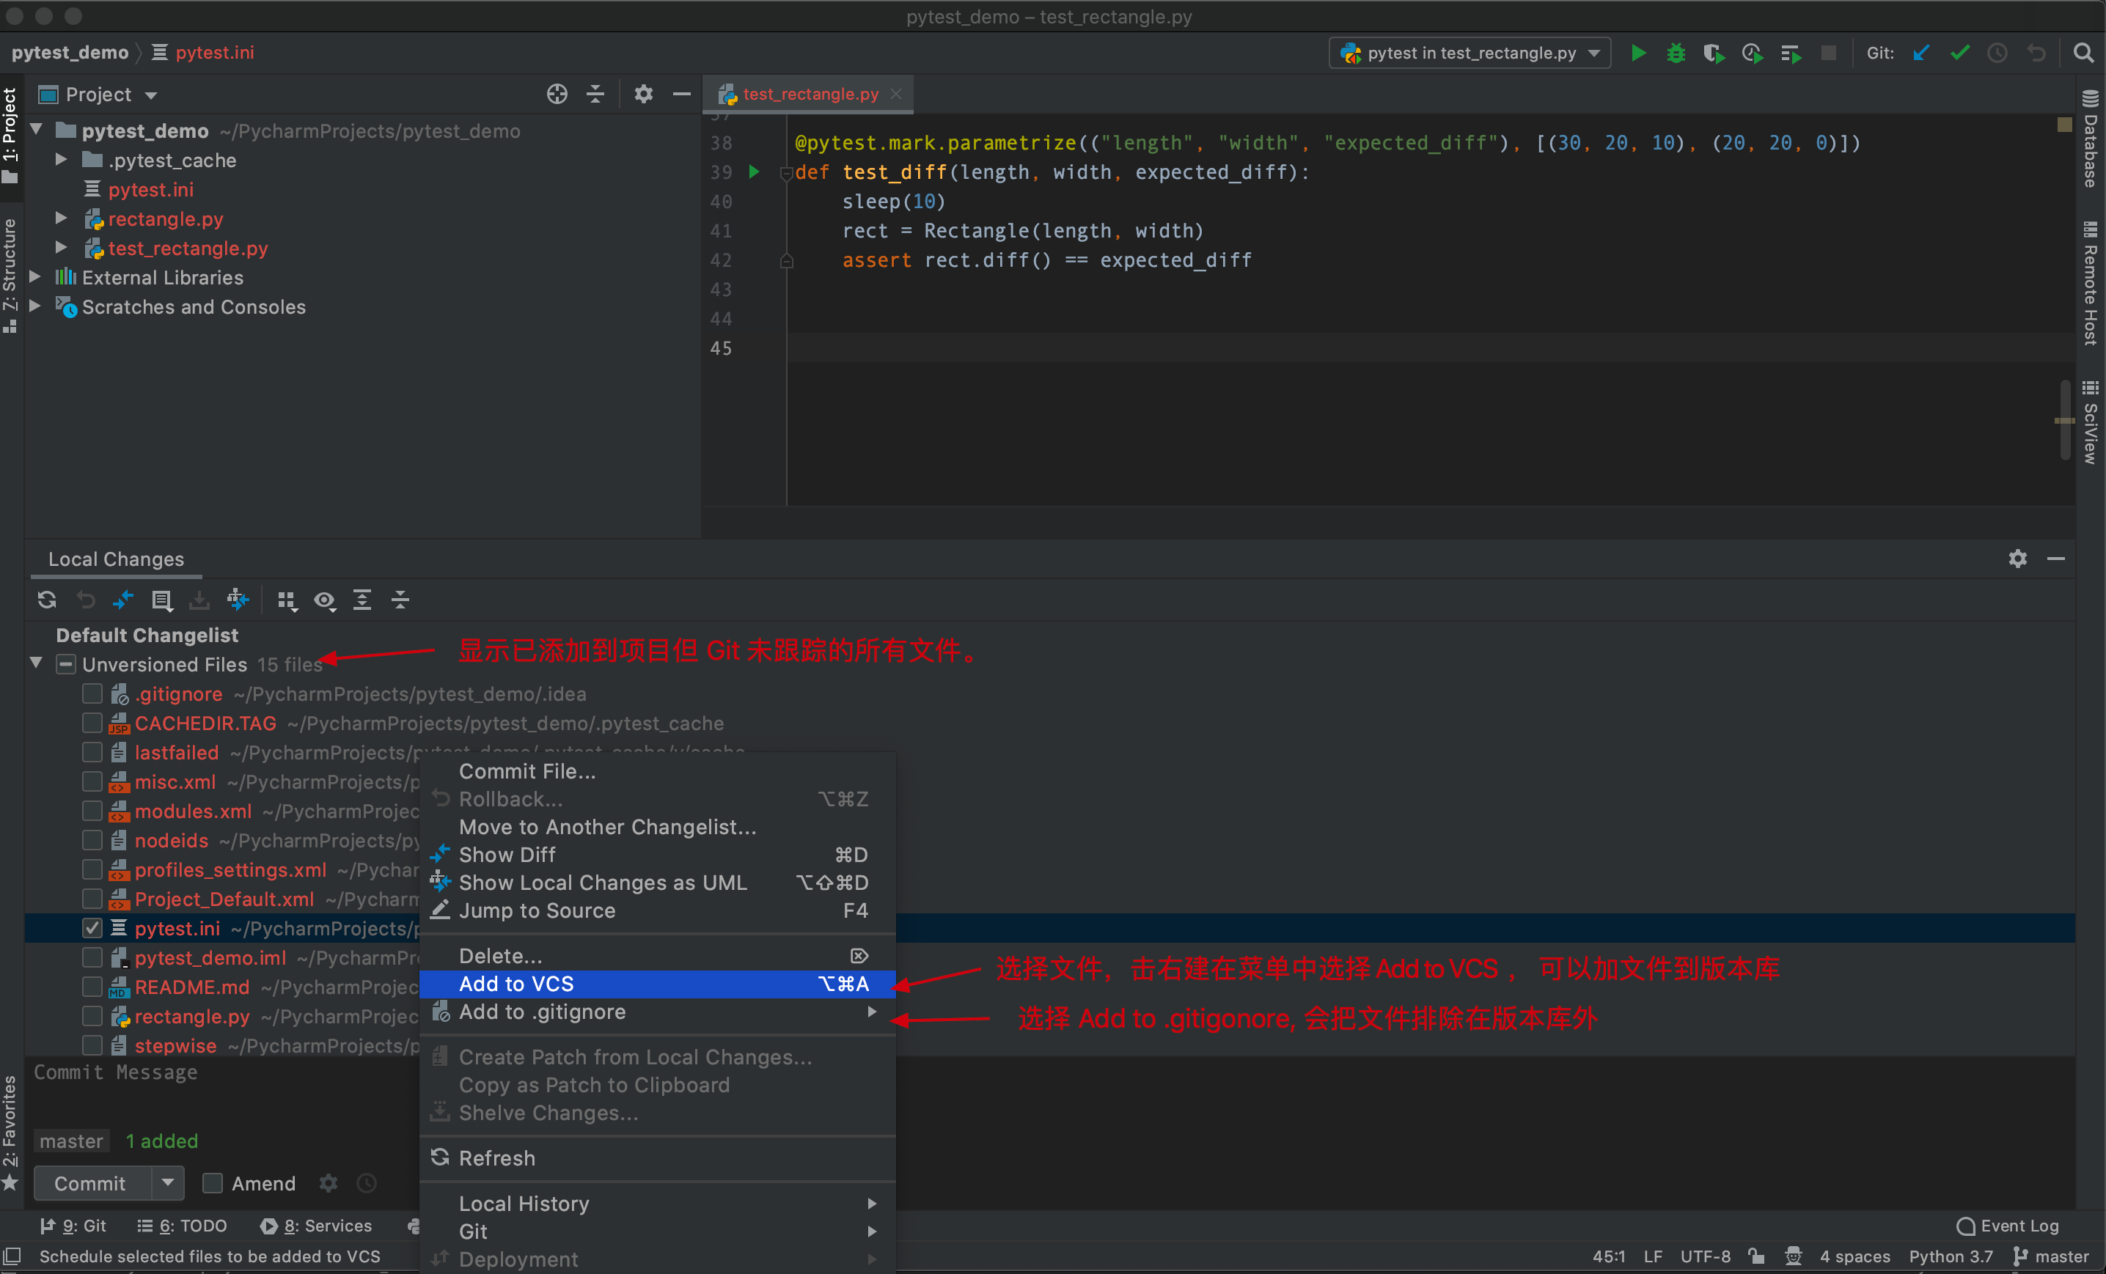Check the misc.xml checkbox

click(x=92, y=782)
